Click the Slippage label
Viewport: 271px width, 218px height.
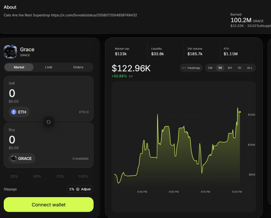click(10, 189)
